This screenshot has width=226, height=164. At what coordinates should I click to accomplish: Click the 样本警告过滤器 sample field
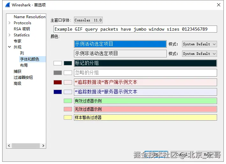point(145,117)
